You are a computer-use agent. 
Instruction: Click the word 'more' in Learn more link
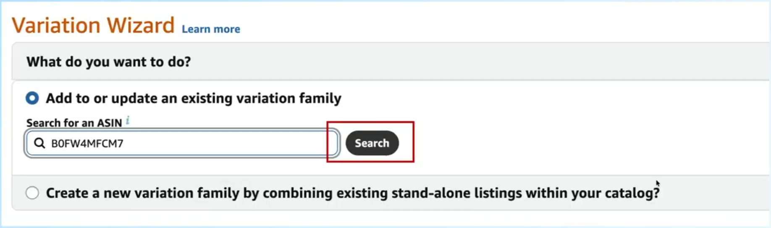tap(227, 29)
